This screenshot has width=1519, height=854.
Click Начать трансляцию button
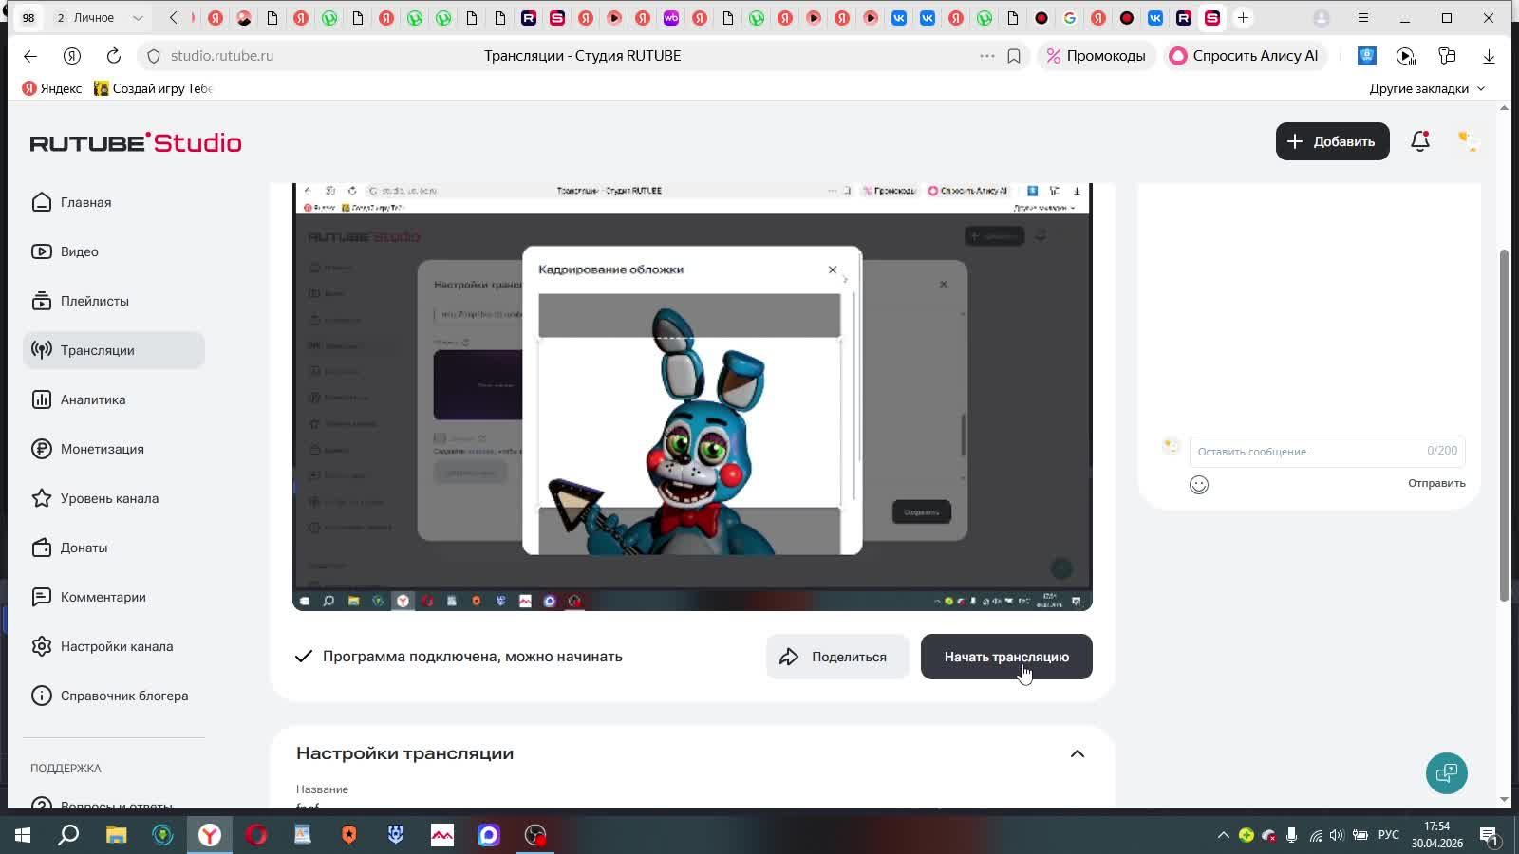(1006, 657)
